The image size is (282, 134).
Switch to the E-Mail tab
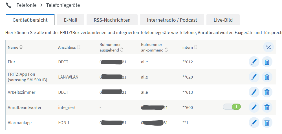click(x=70, y=20)
